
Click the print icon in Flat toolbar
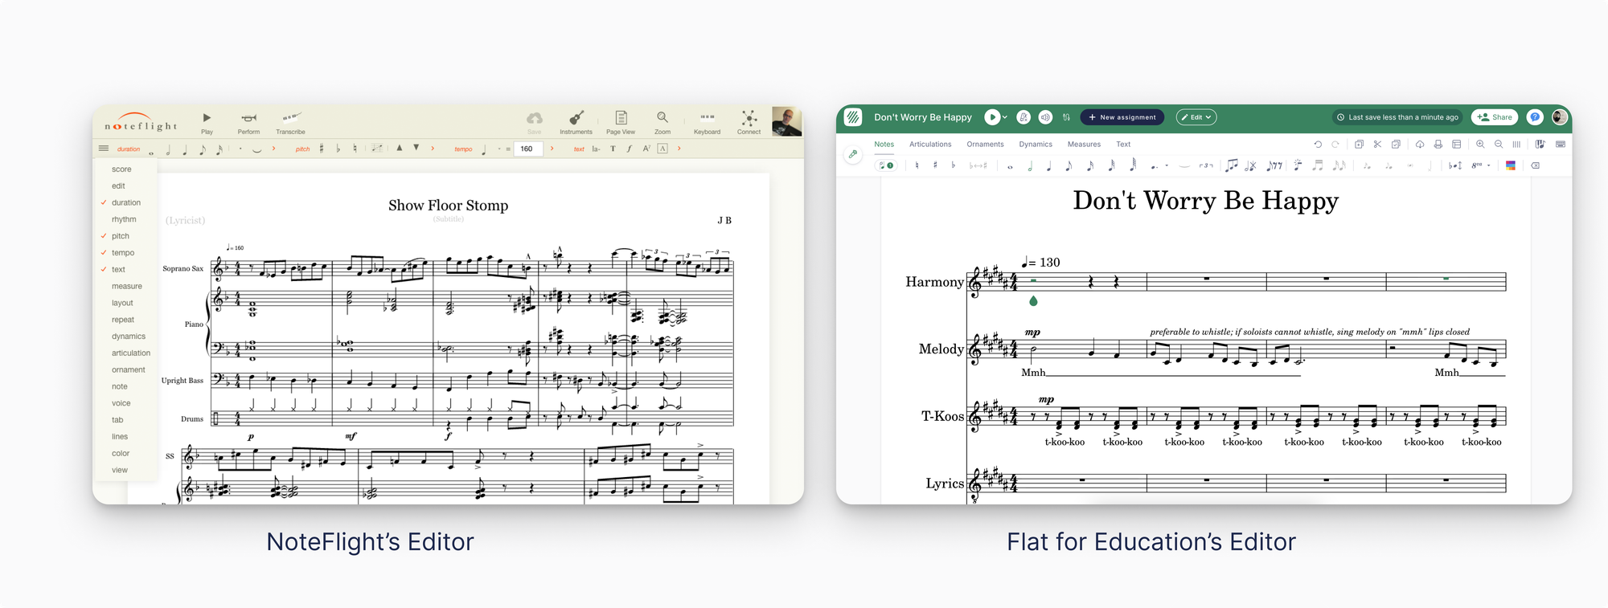1438,145
